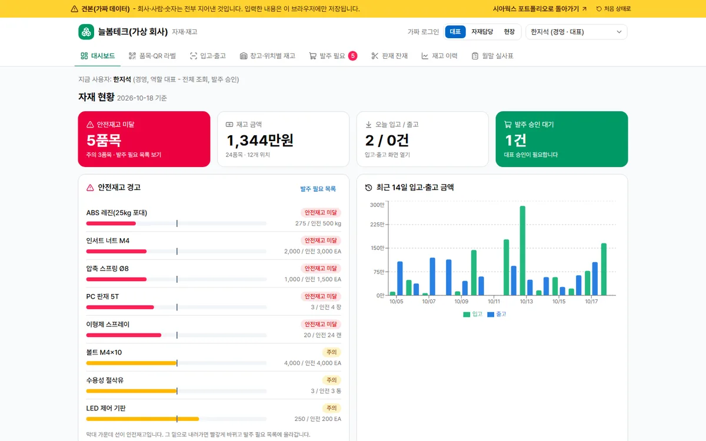Click the 20 / 안전 24 캔 value
706x441 pixels.
click(x=322, y=335)
